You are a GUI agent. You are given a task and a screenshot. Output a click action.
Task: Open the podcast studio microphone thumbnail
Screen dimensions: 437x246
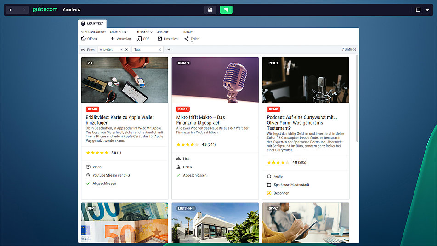pos(306,80)
